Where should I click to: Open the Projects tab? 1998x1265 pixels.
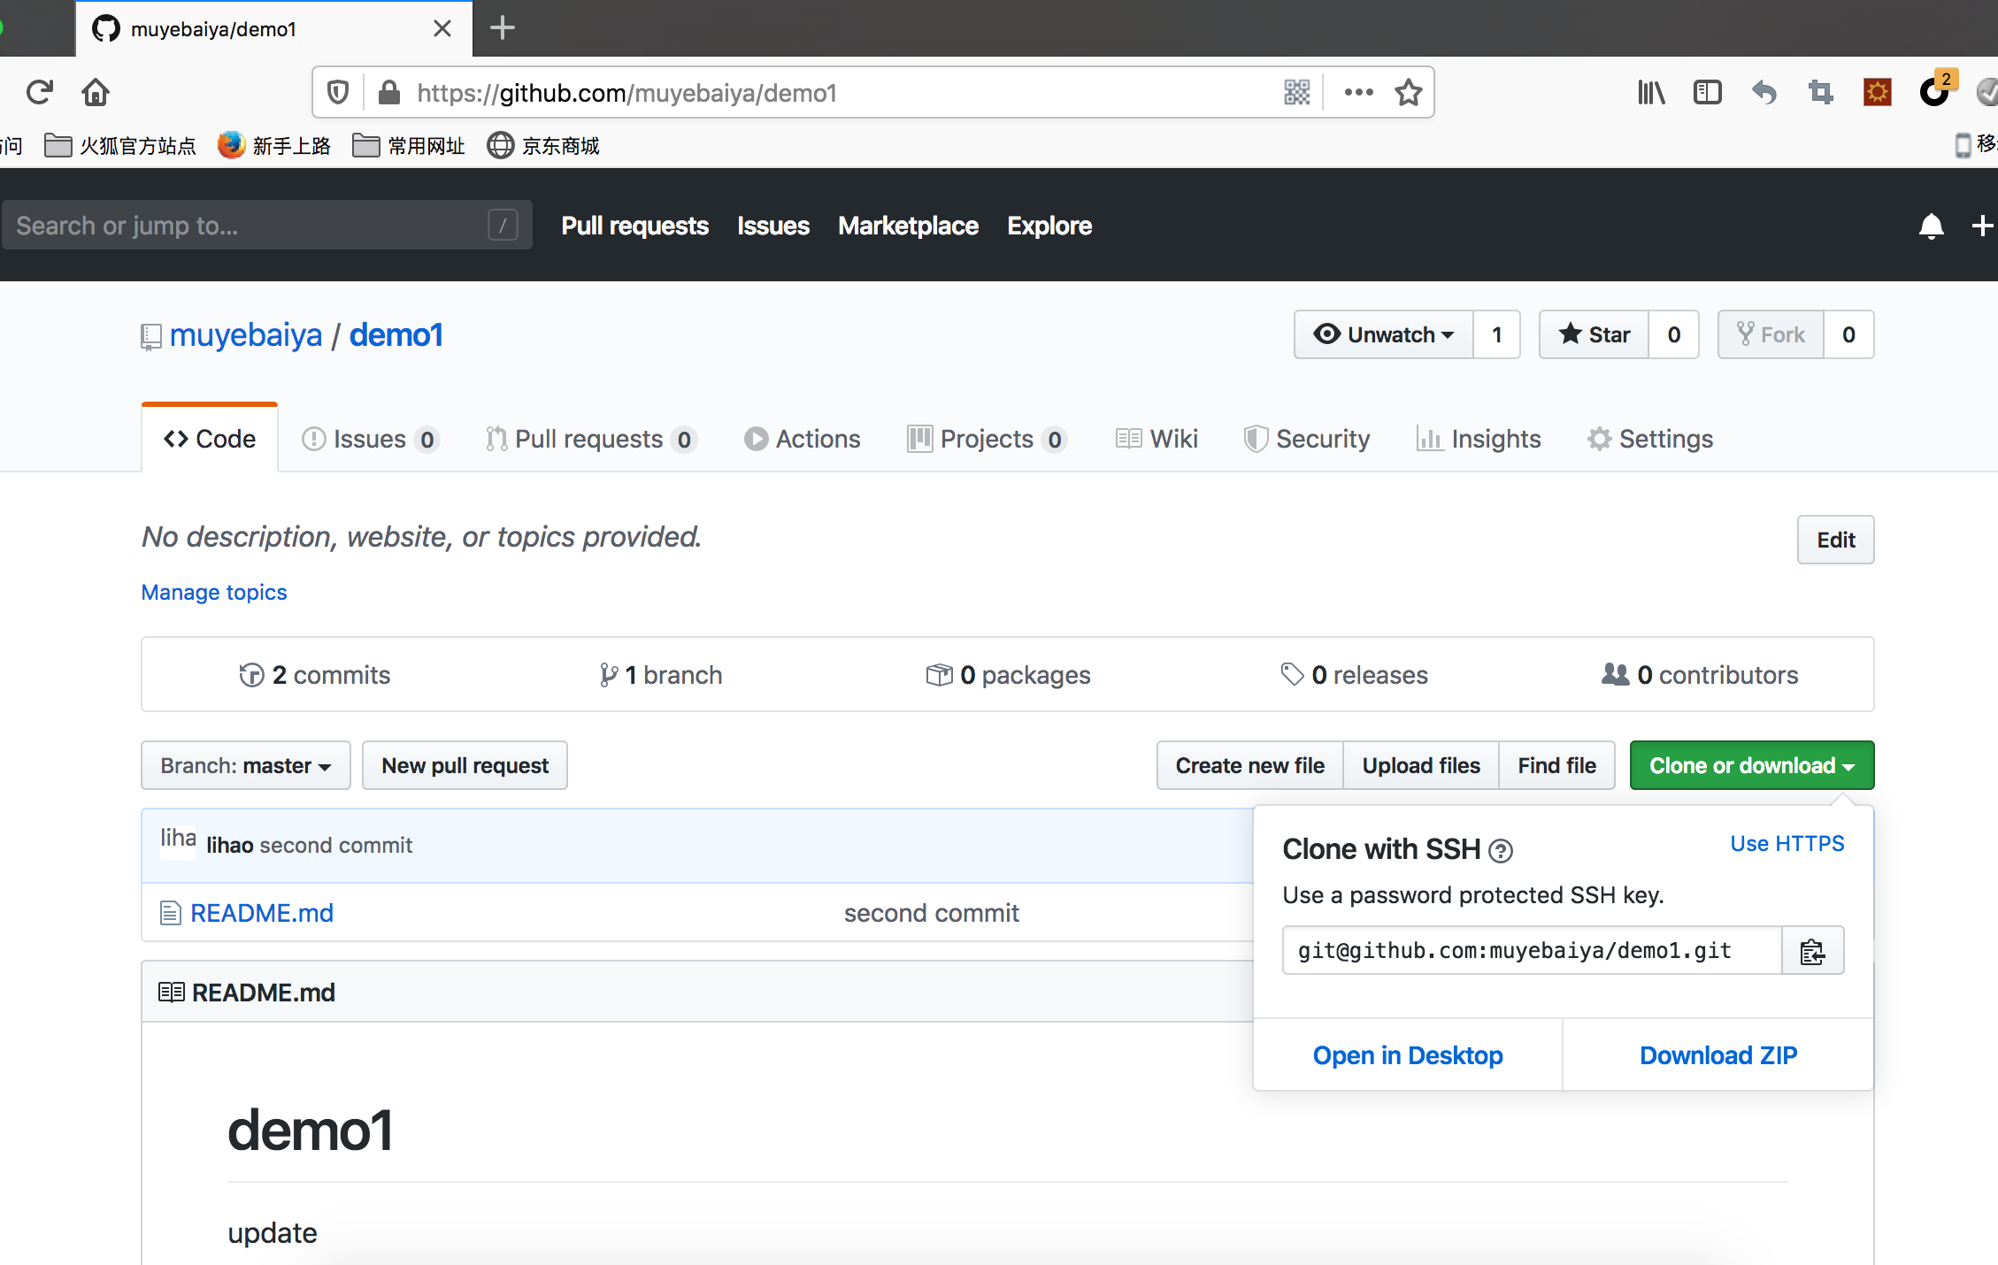click(987, 439)
